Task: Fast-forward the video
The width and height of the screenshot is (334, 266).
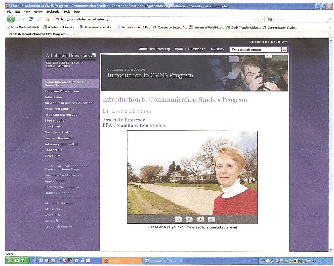Action: coord(211,219)
